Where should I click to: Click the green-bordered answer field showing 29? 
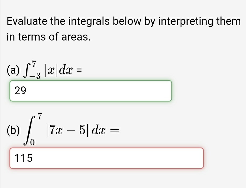[x=91, y=91]
